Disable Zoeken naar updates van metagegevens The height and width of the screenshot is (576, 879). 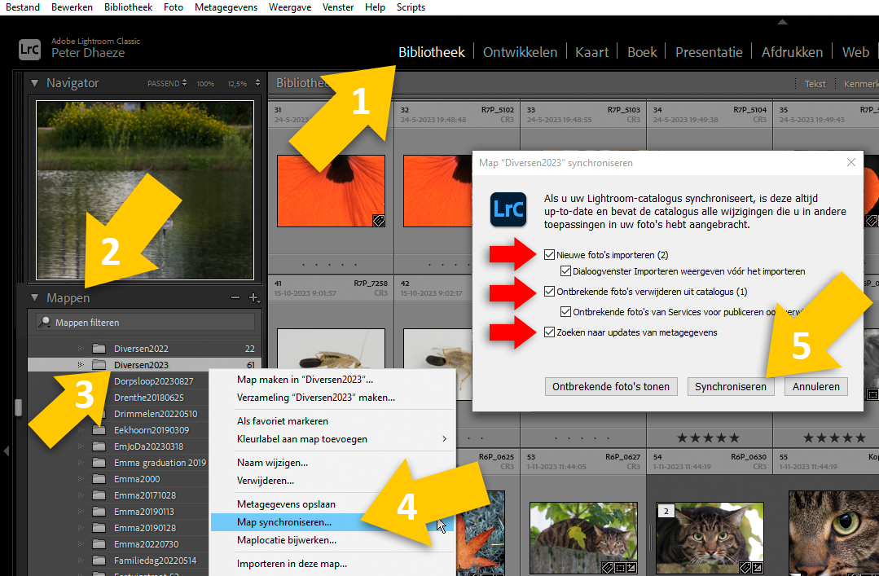tap(549, 332)
